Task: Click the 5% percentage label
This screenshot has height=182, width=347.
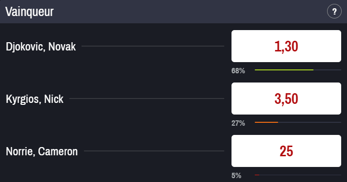Action: pyautogui.click(x=236, y=176)
